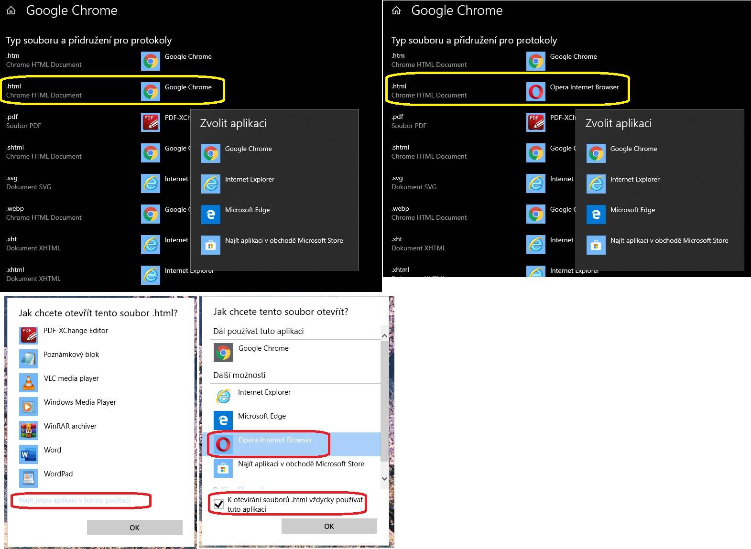Click 'Poznámkový blok' text in the open-with dialog

71,355
